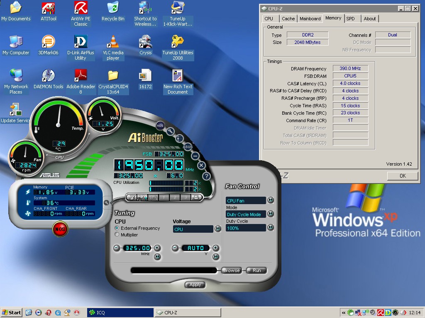425x318 pixels.
Task: Click the notepad profile icon in AI Booster toolbar
Action: 132,198
